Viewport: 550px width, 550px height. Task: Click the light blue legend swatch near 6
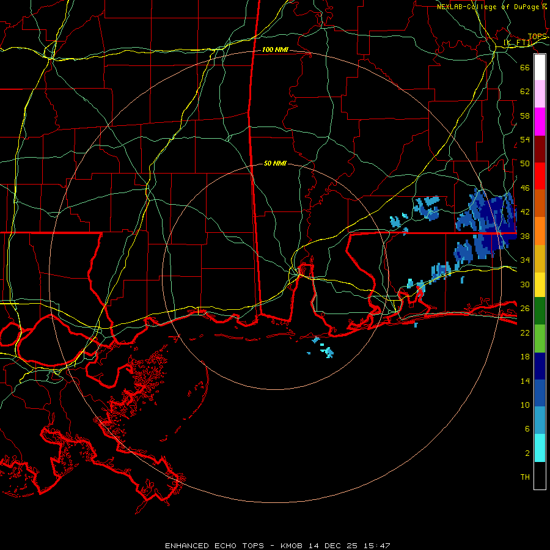[540, 420]
